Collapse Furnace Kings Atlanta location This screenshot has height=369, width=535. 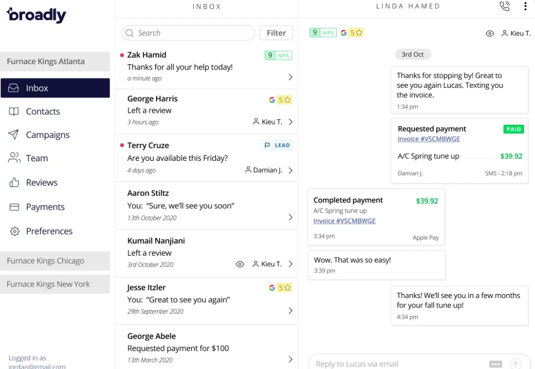click(55, 61)
